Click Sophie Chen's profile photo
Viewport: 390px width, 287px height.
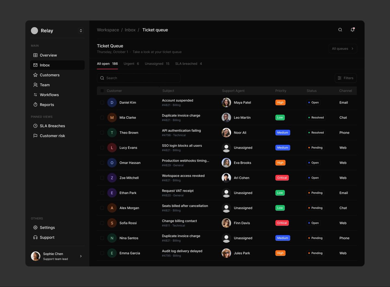click(35, 256)
